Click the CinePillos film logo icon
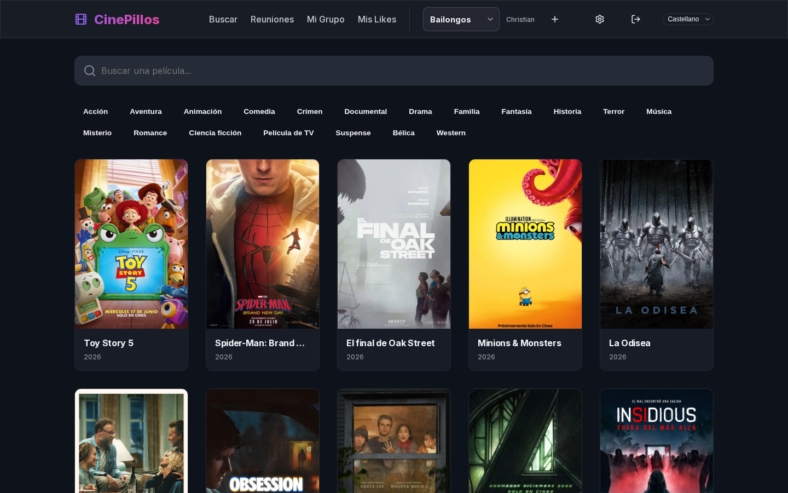The width and height of the screenshot is (788, 493). pyautogui.click(x=81, y=19)
